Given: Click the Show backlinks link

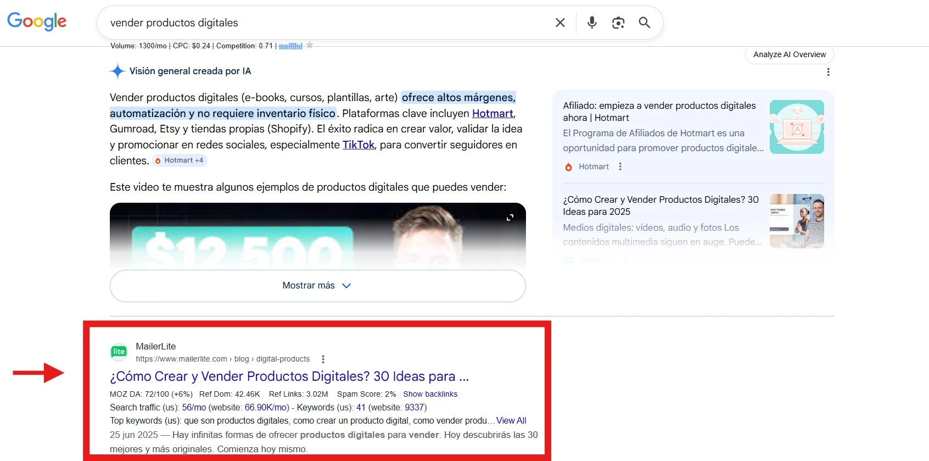Looking at the screenshot, I should click(430, 394).
